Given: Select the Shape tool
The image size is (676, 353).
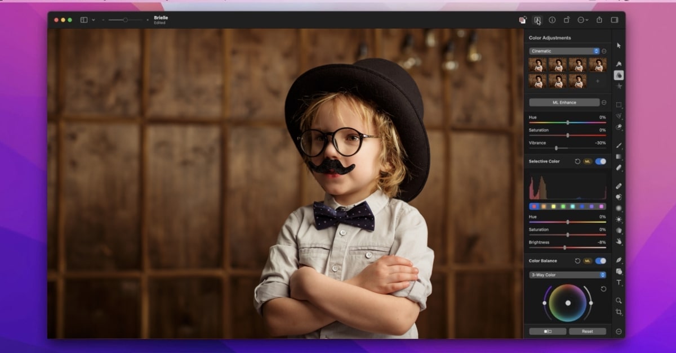Looking at the screenshot, I should 619,271.
